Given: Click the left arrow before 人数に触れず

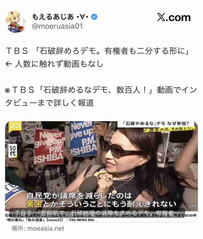Looking at the screenshot, I should 9,64.
